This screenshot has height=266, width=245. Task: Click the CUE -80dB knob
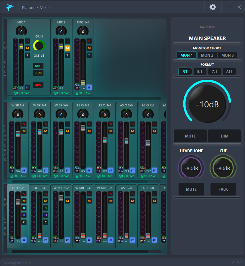coord(223,167)
